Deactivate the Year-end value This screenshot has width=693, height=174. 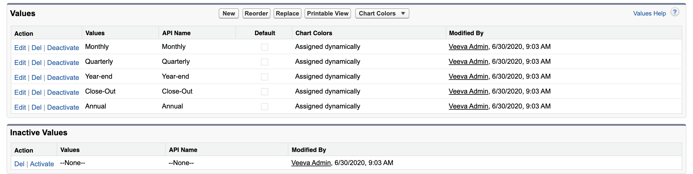[x=63, y=77]
